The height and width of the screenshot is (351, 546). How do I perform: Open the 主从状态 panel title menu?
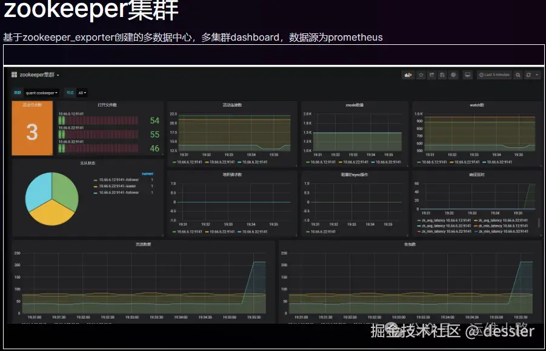click(87, 163)
